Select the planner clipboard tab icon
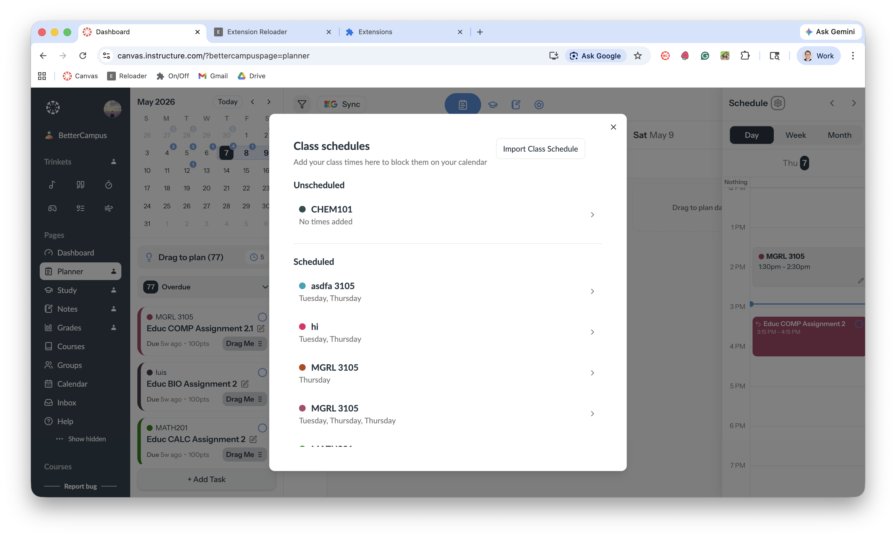This screenshot has width=896, height=538. coord(463,105)
